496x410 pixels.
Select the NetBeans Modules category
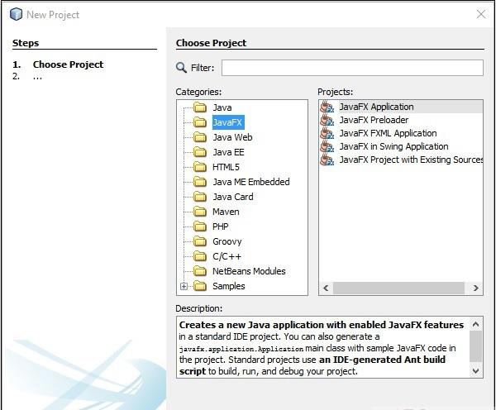click(x=249, y=271)
